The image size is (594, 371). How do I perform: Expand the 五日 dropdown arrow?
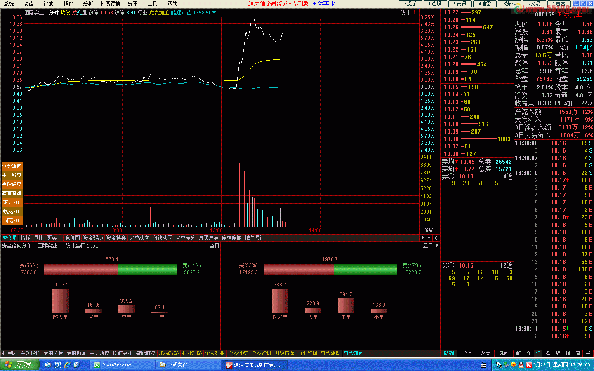click(x=437, y=246)
